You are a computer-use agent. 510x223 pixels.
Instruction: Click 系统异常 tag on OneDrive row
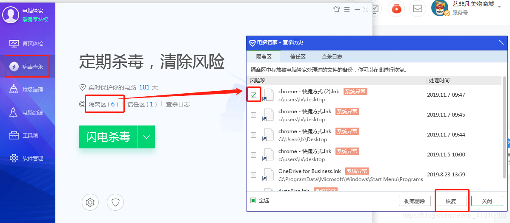point(357,171)
